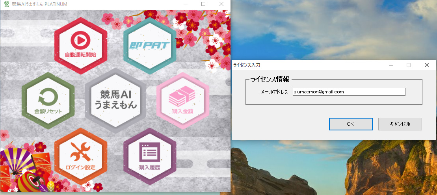Open 購入金額 purchase amount hexagon
The image size is (437, 195).
pyautogui.click(x=183, y=101)
